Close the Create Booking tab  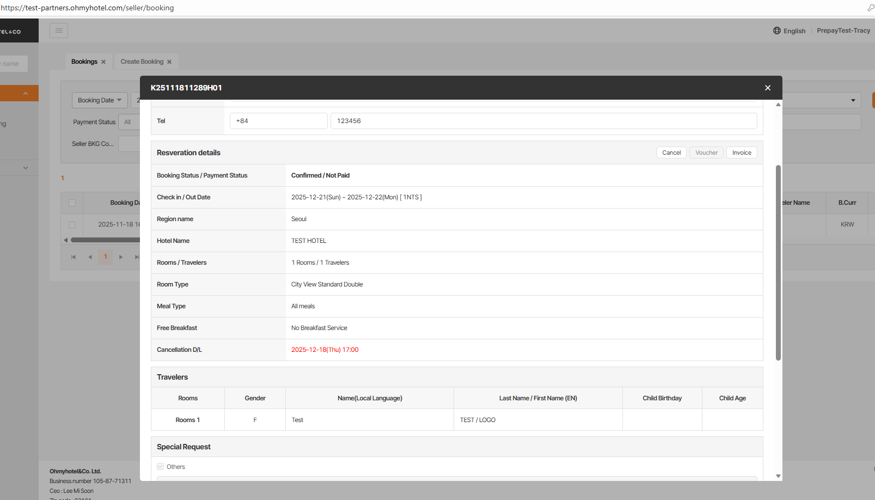tap(169, 62)
